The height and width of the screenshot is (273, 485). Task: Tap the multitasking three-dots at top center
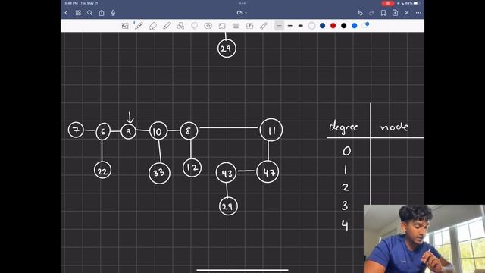[x=242, y=3]
